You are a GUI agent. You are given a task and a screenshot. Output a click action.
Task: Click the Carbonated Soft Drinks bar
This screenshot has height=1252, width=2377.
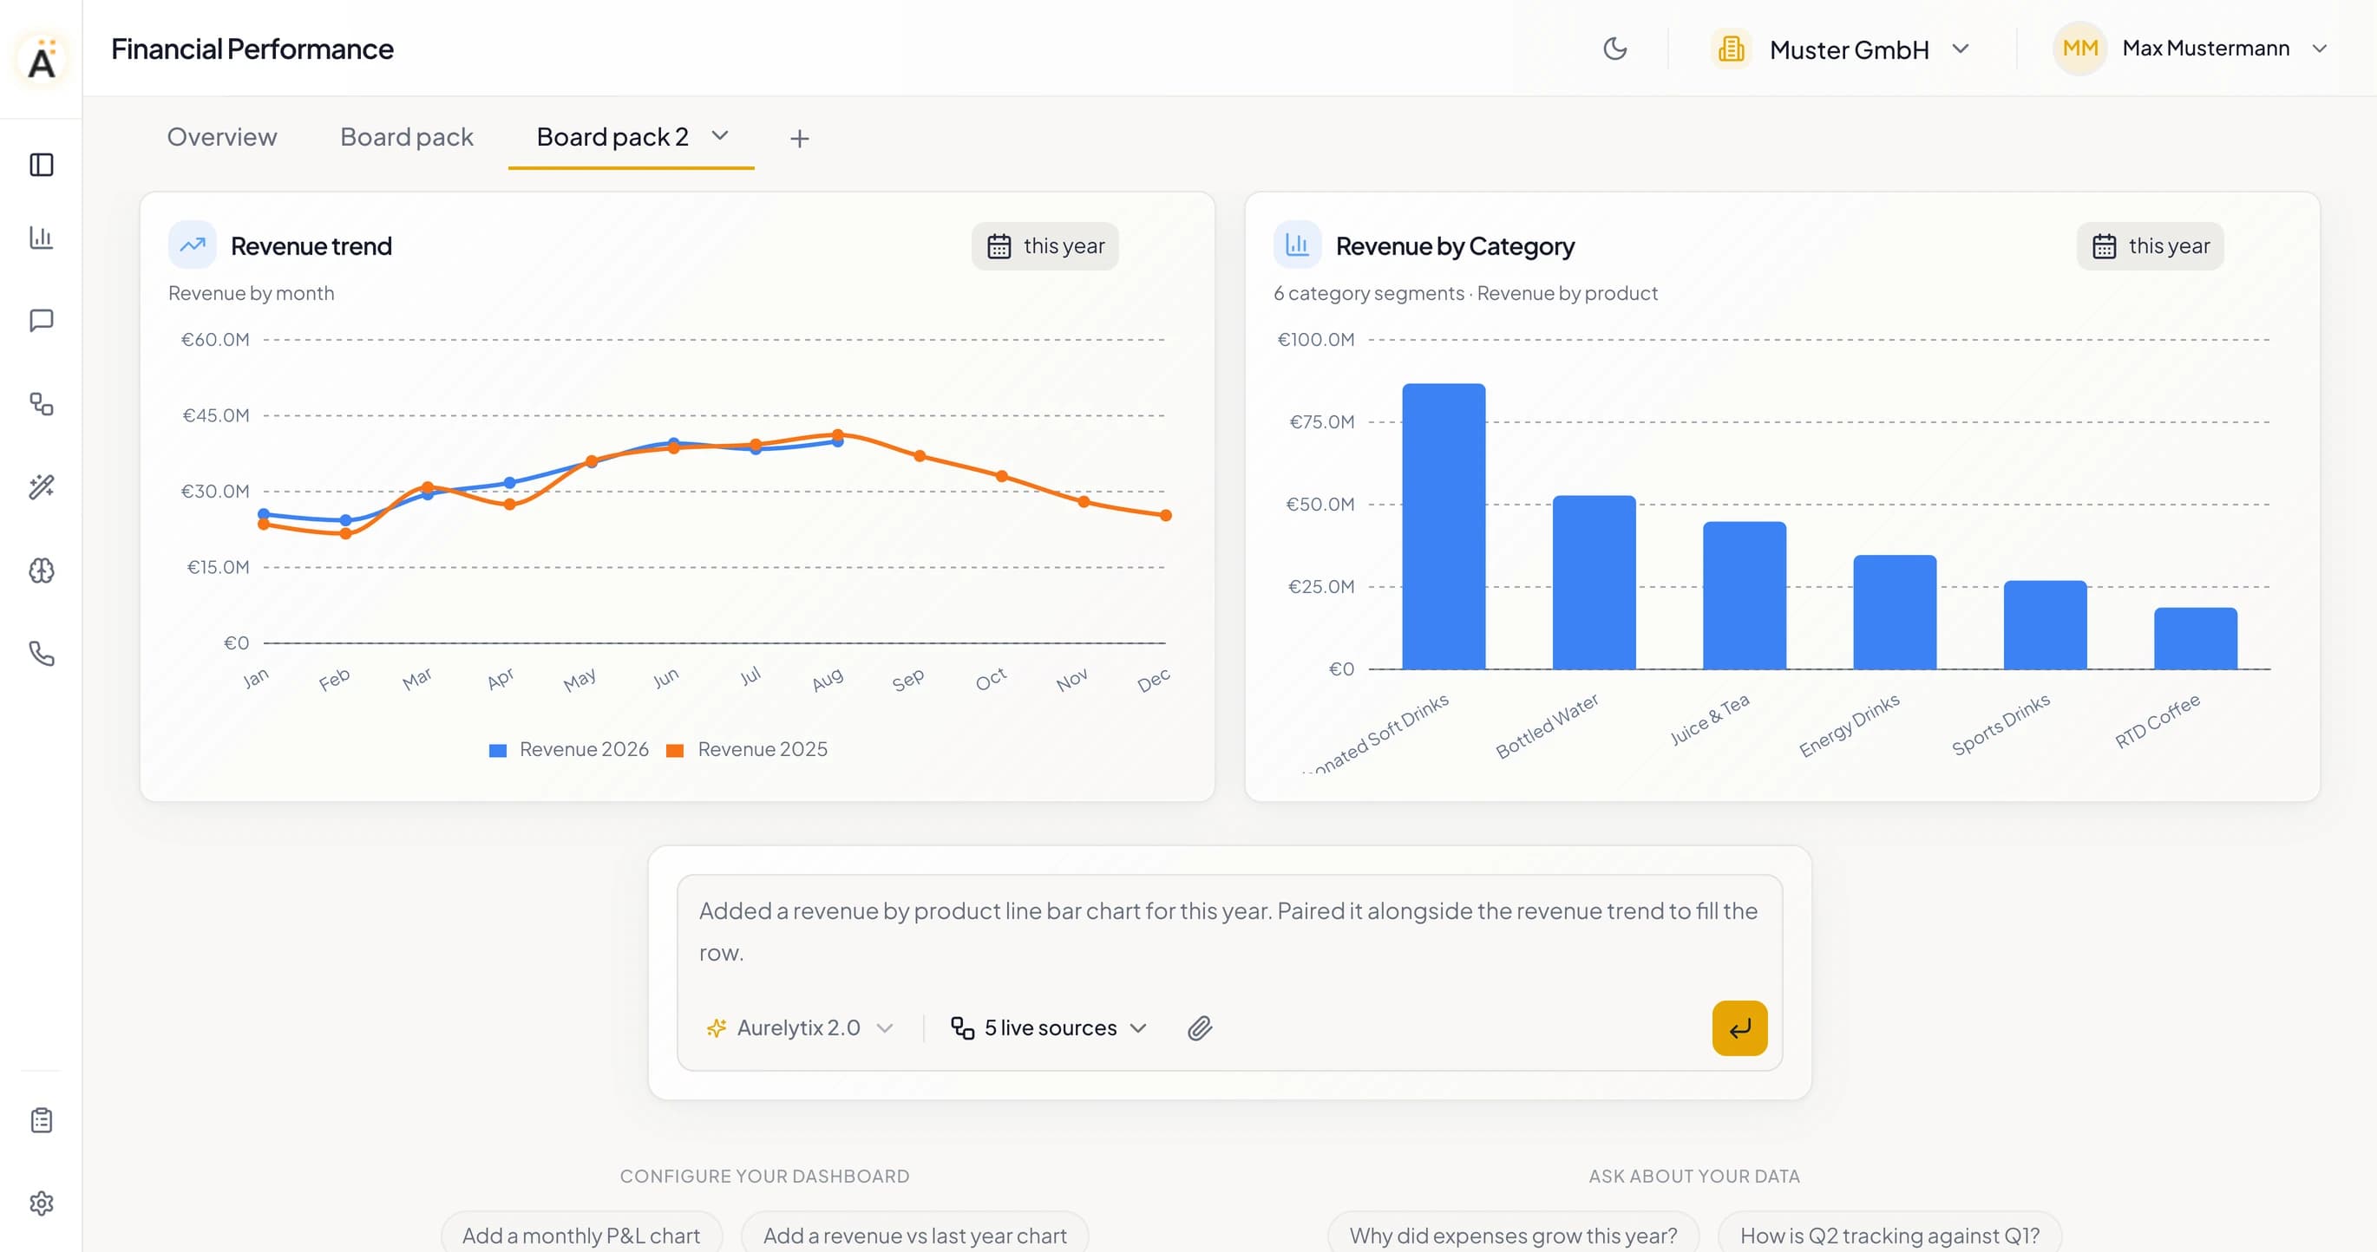click(x=1444, y=526)
